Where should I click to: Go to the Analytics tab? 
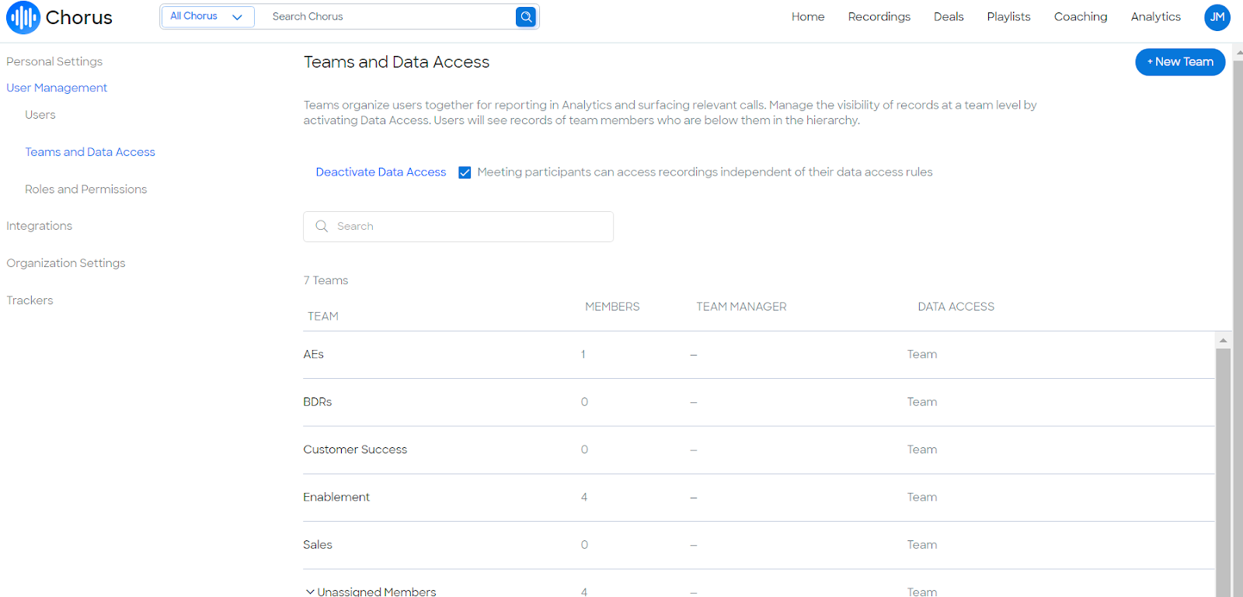(x=1155, y=16)
